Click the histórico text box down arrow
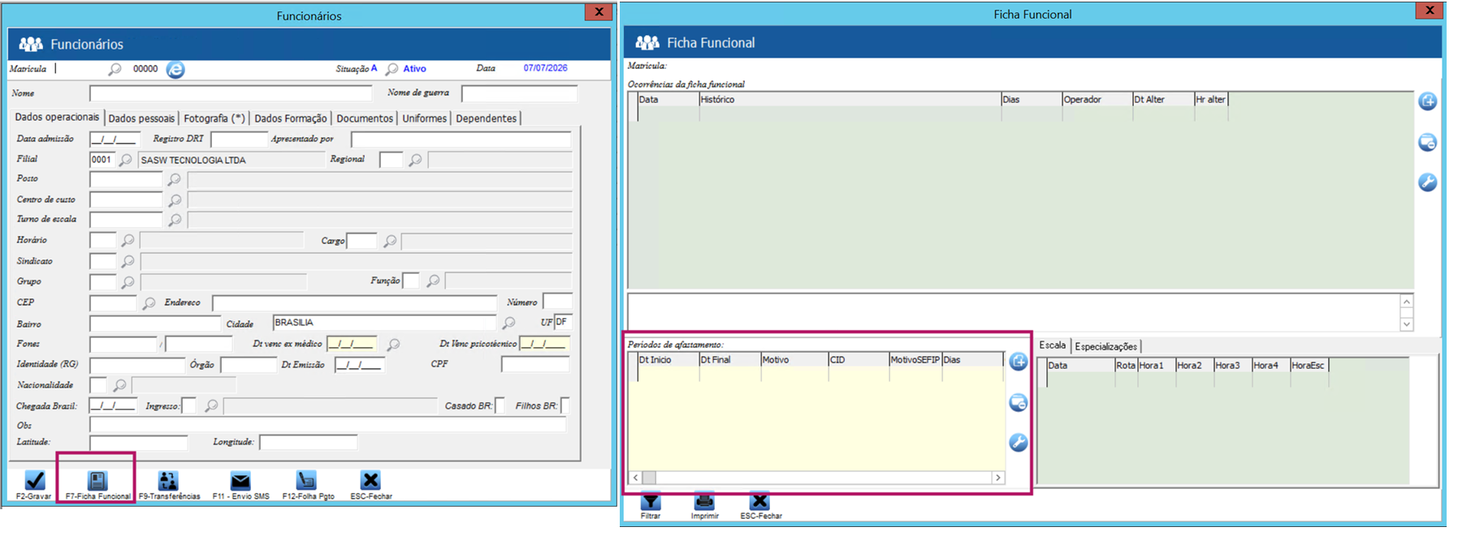1458x540 pixels. [1407, 324]
